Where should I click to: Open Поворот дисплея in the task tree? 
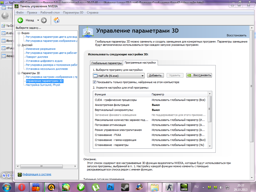click(37, 57)
